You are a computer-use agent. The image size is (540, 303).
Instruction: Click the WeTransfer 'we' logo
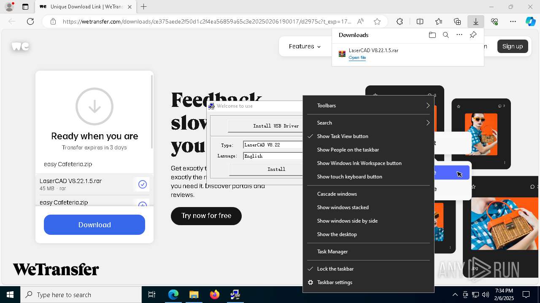click(x=20, y=46)
